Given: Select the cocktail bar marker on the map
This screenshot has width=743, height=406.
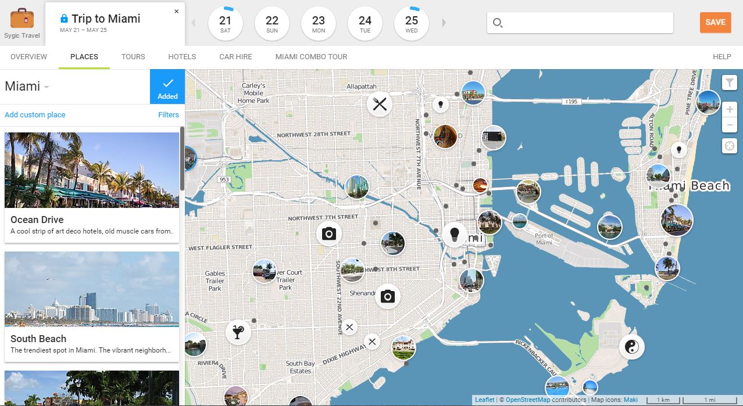Looking at the screenshot, I should 238,332.
